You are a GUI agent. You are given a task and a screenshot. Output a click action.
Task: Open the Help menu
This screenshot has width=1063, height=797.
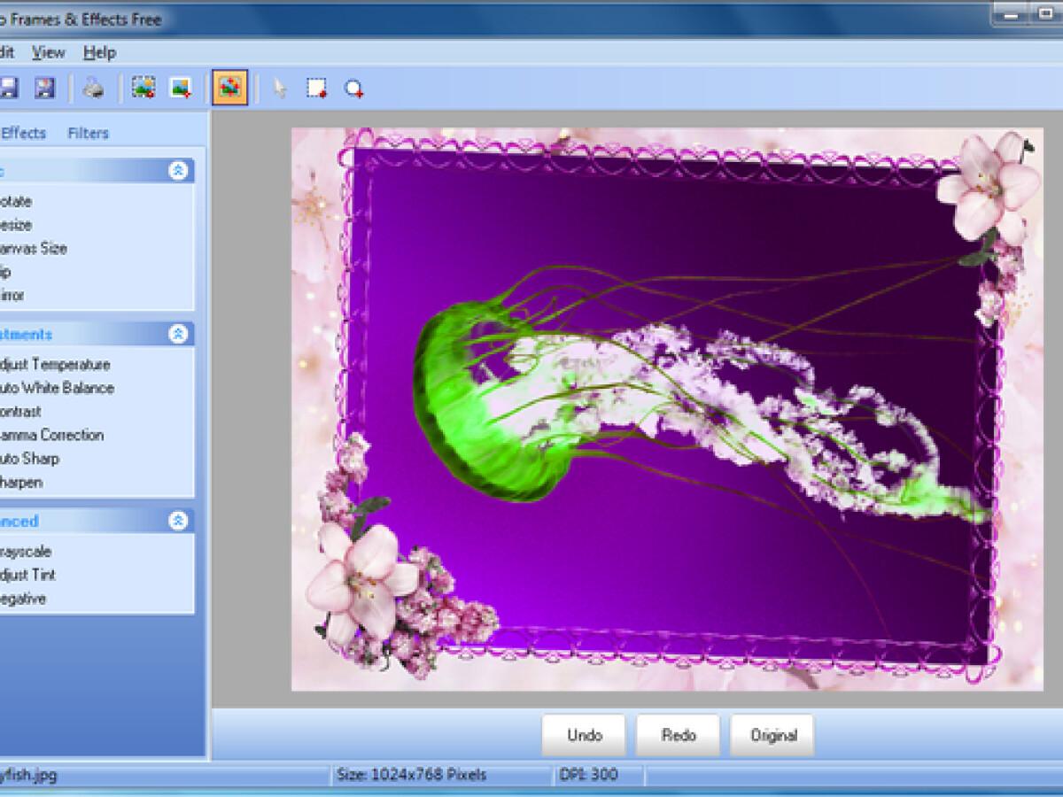tap(99, 52)
